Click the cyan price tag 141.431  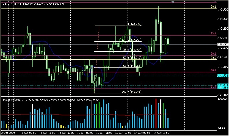(223, 85)
